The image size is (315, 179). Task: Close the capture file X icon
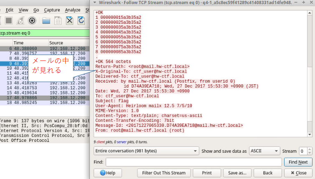(69, 20)
